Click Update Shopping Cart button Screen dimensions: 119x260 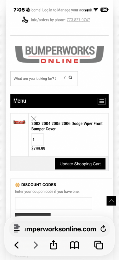pos(80,164)
